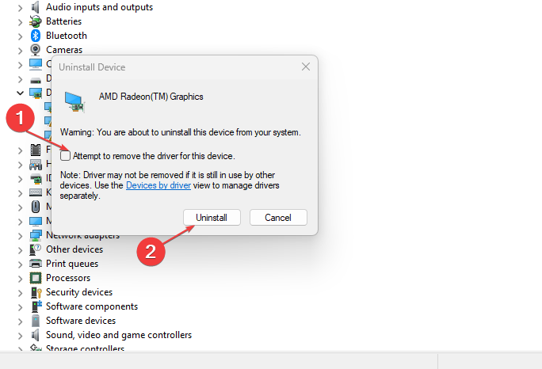Select 'Sound, video and game controllers' label
Screen dimensions: 542x369
tap(119, 335)
